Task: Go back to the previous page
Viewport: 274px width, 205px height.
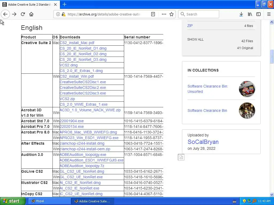Action: tap(5, 14)
